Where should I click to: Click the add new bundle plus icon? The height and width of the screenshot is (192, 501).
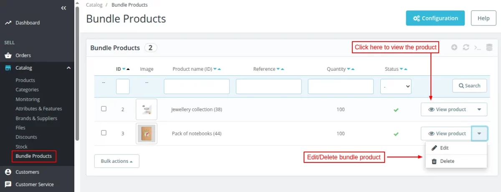(455, 47)
